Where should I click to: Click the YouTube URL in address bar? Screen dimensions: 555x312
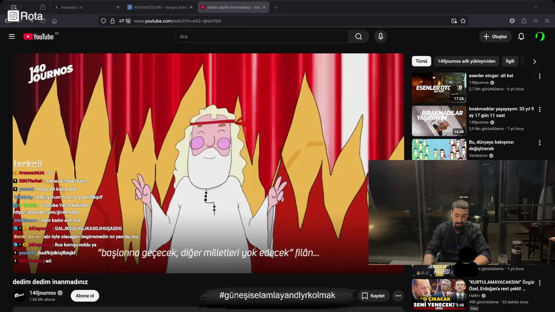177,21
